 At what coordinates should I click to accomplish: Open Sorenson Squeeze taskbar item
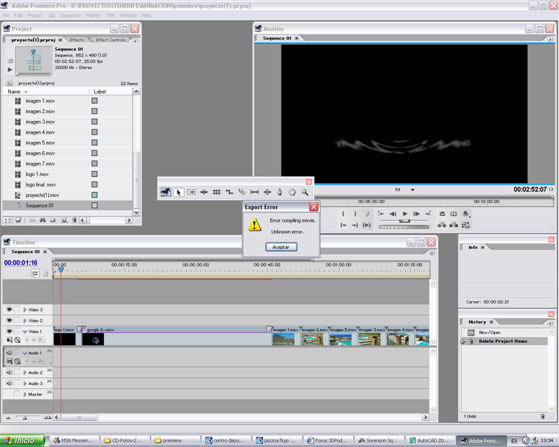tap(380, 441)
